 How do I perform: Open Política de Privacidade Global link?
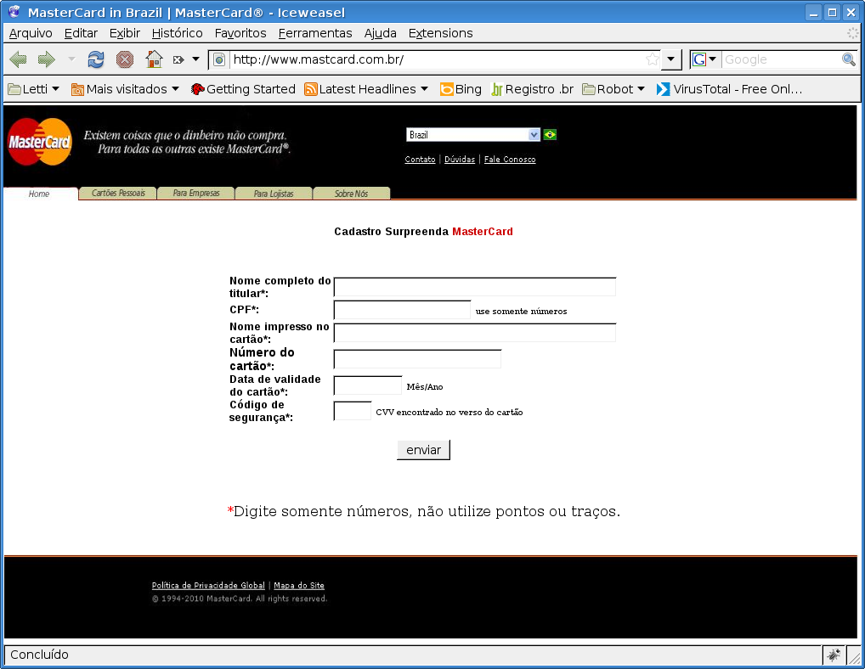(x=208, y=585)
